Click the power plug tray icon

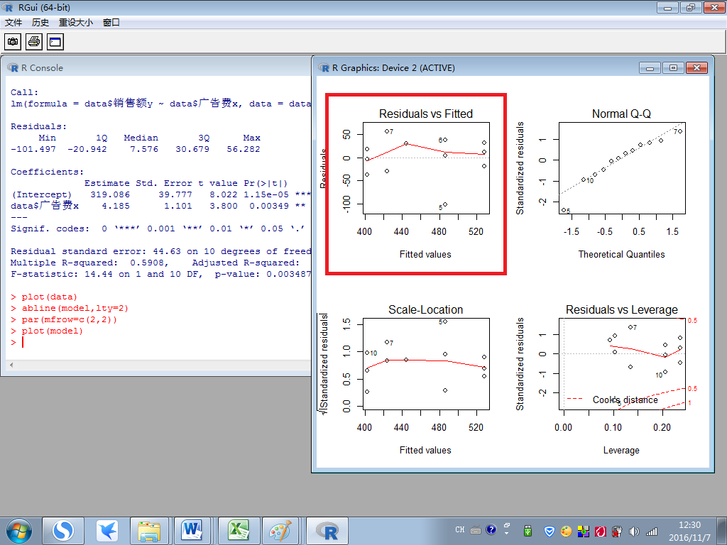[617, 531]
